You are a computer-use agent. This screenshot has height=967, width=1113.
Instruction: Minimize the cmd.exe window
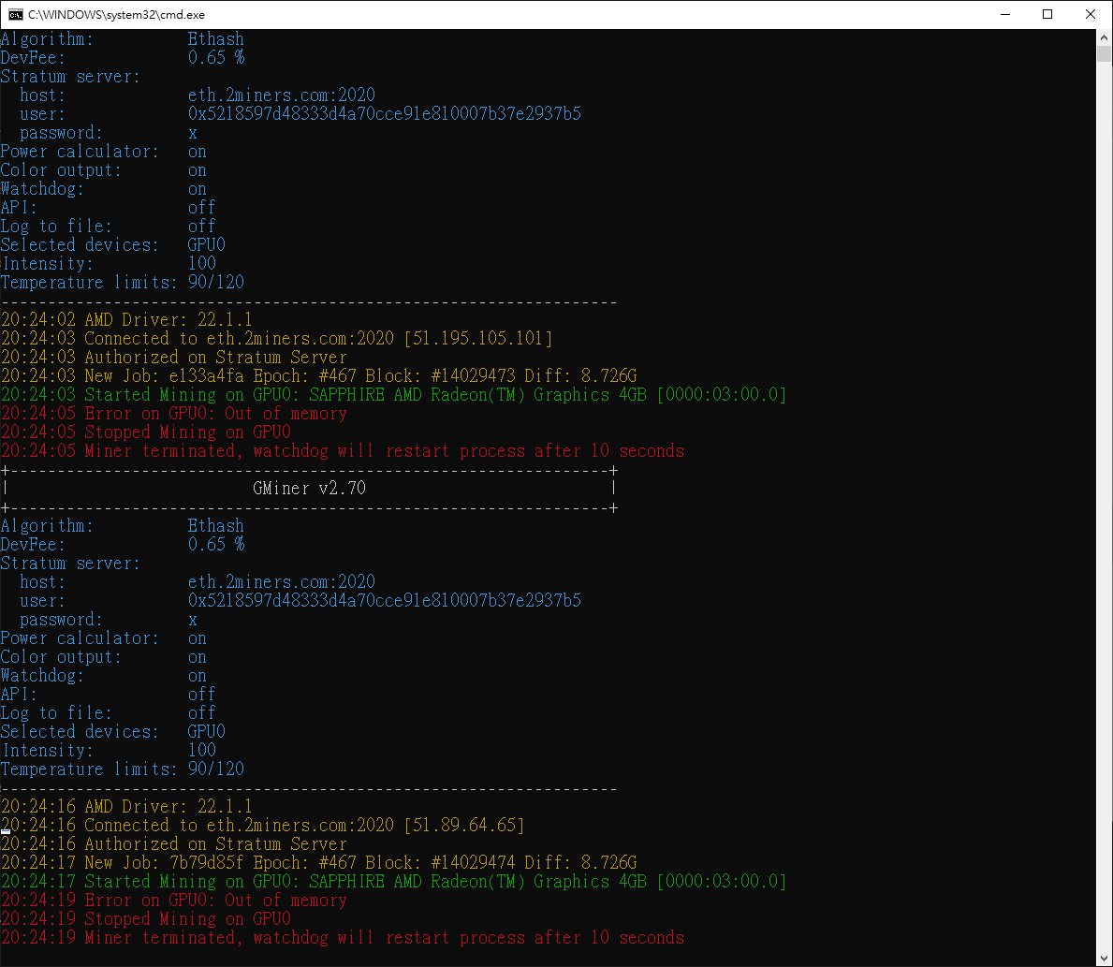tap(1005, 14)
